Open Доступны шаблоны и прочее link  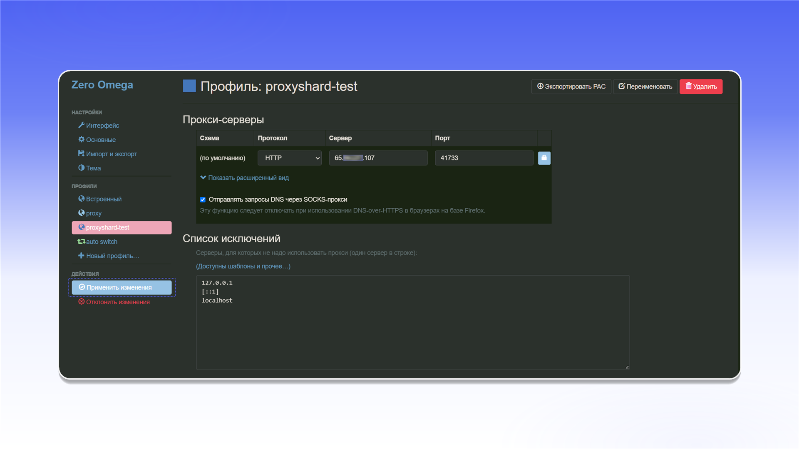[x=243, y=266]
